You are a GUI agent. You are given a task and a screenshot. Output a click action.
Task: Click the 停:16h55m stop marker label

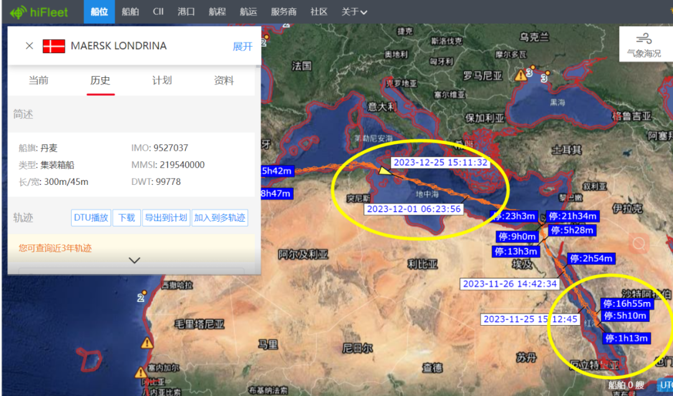tap(627, 304)
